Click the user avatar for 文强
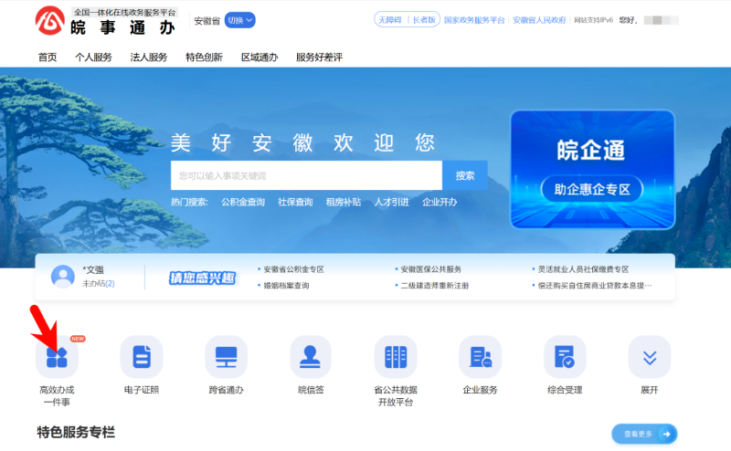This screenshot has width=731, height=451. [x=63, y=277]
